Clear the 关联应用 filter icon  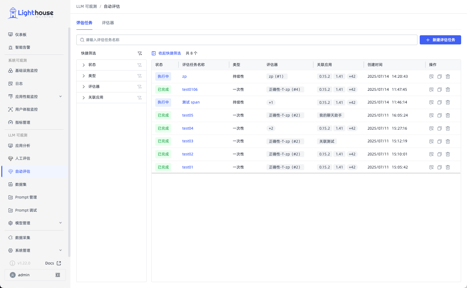140,98
